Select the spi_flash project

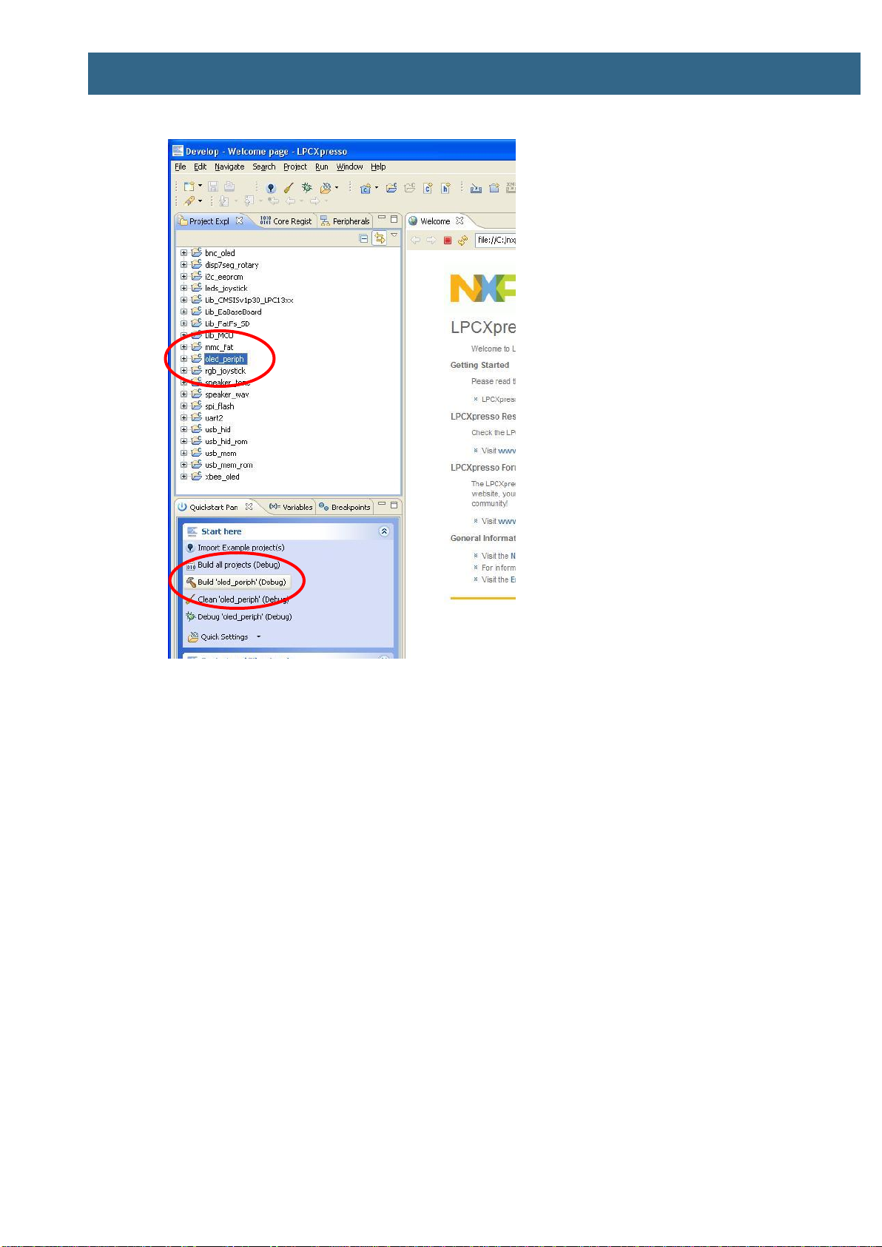(219, 406)
